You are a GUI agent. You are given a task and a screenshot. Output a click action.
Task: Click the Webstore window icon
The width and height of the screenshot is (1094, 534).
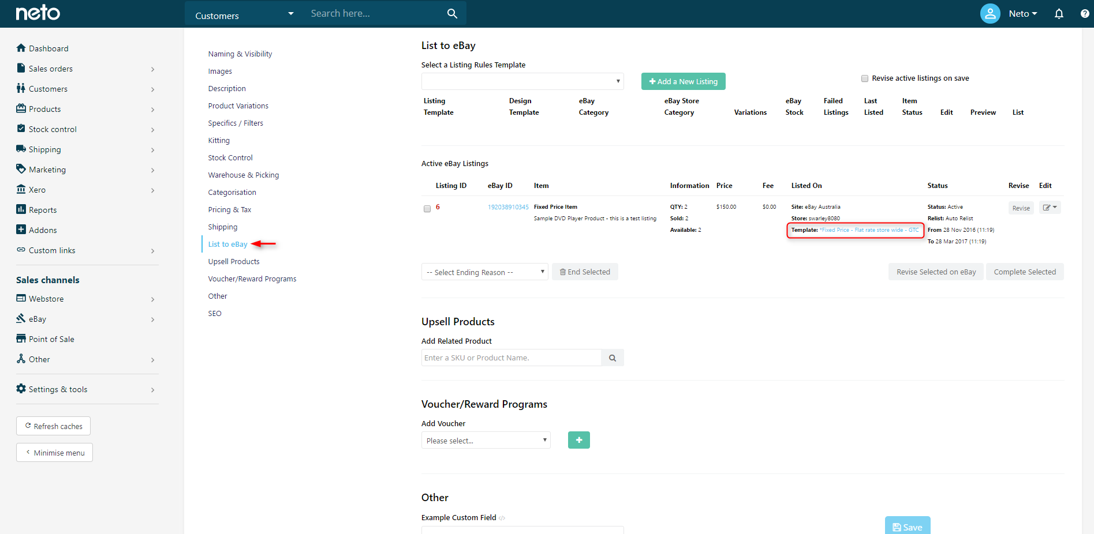[21, 298]
